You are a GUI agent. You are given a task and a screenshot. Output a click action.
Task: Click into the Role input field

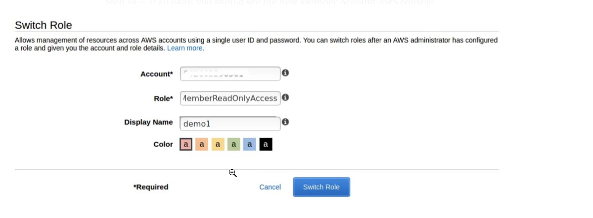coord(230,98)
